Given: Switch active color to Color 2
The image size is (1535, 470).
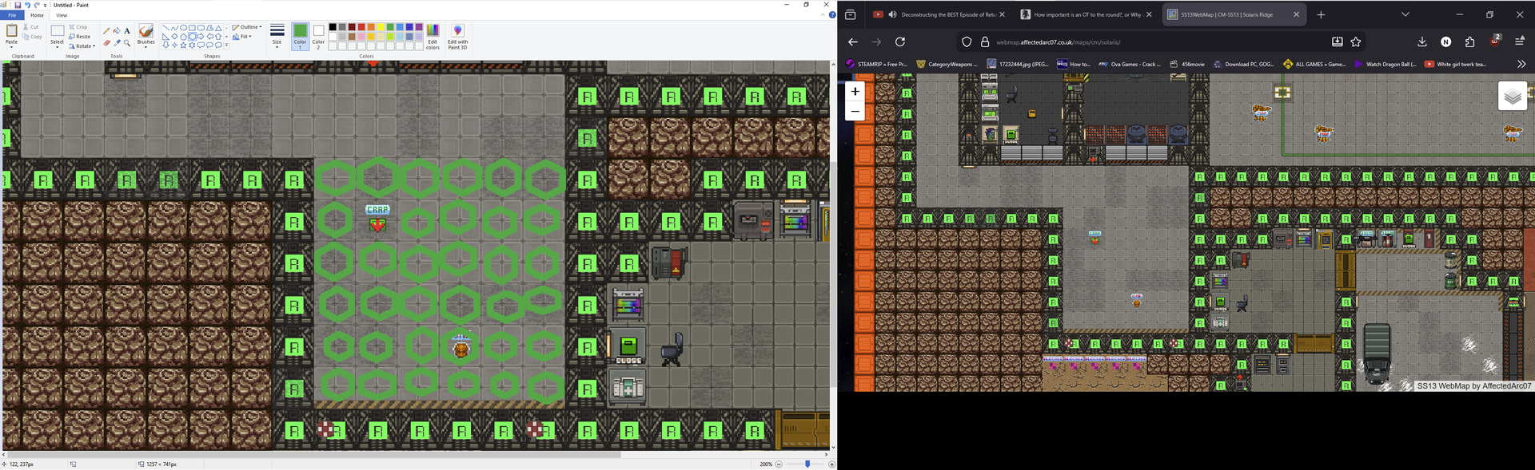Looking at the screenshot, I should pyautogui.click(x=318, y=36).
